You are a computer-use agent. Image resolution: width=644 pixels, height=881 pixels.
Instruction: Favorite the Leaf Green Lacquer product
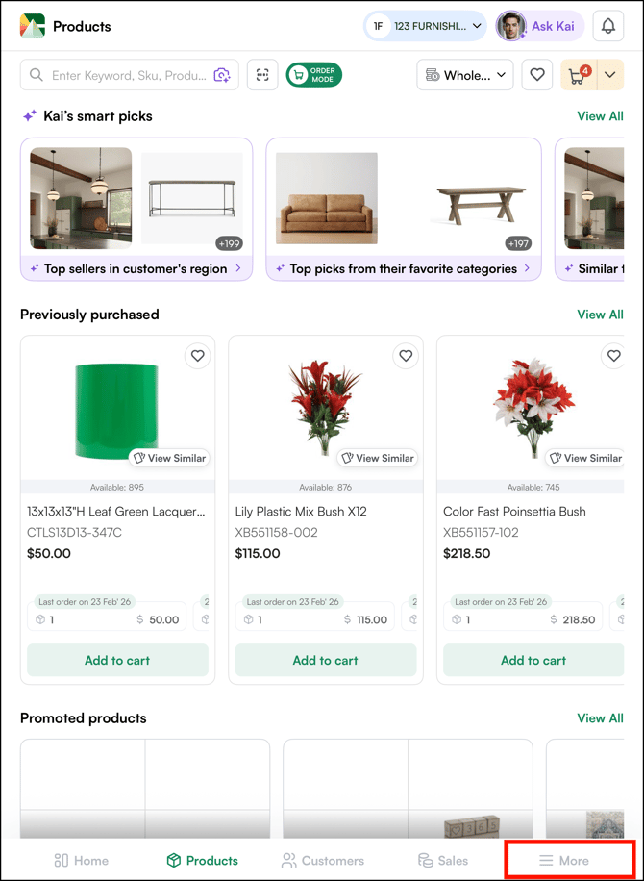coord(197,356)
